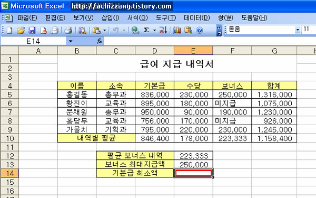Click the Permission restricted document icon
Screen dimensions: 316x198
pyautogui.click(x=43, y=30)
